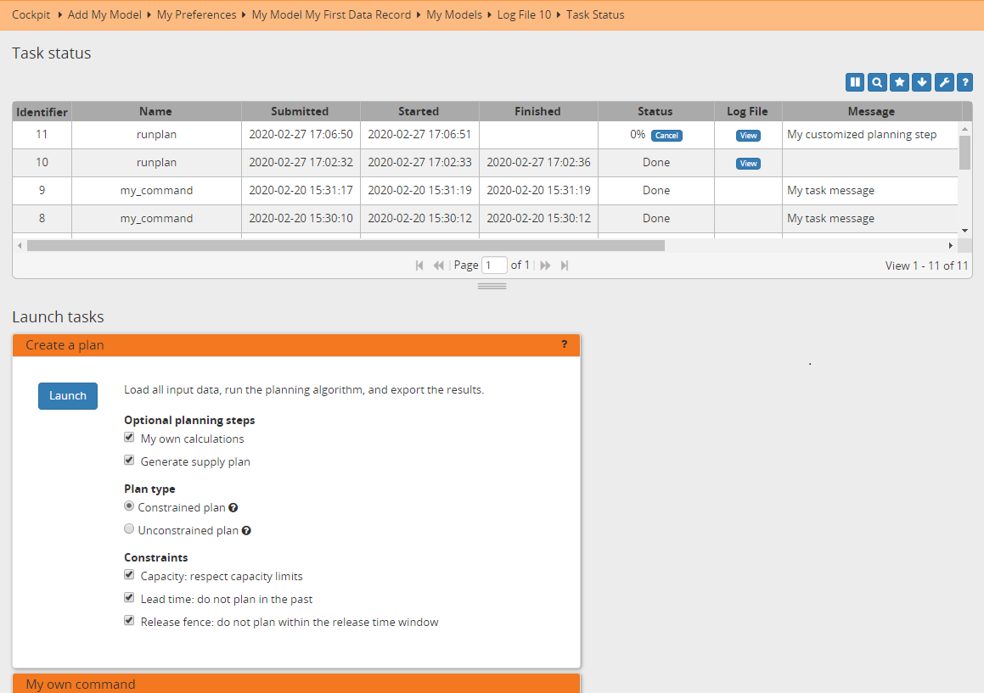Download task data via the arrow icon
Image resolution: width=984 pixels, height=693 pixels.
tap(921, 81)
